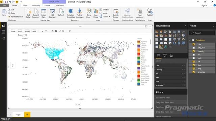
Task: Open the File menu tab
Action: click(4, 5)
